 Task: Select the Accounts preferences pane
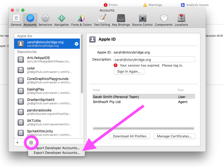[30, 20]
